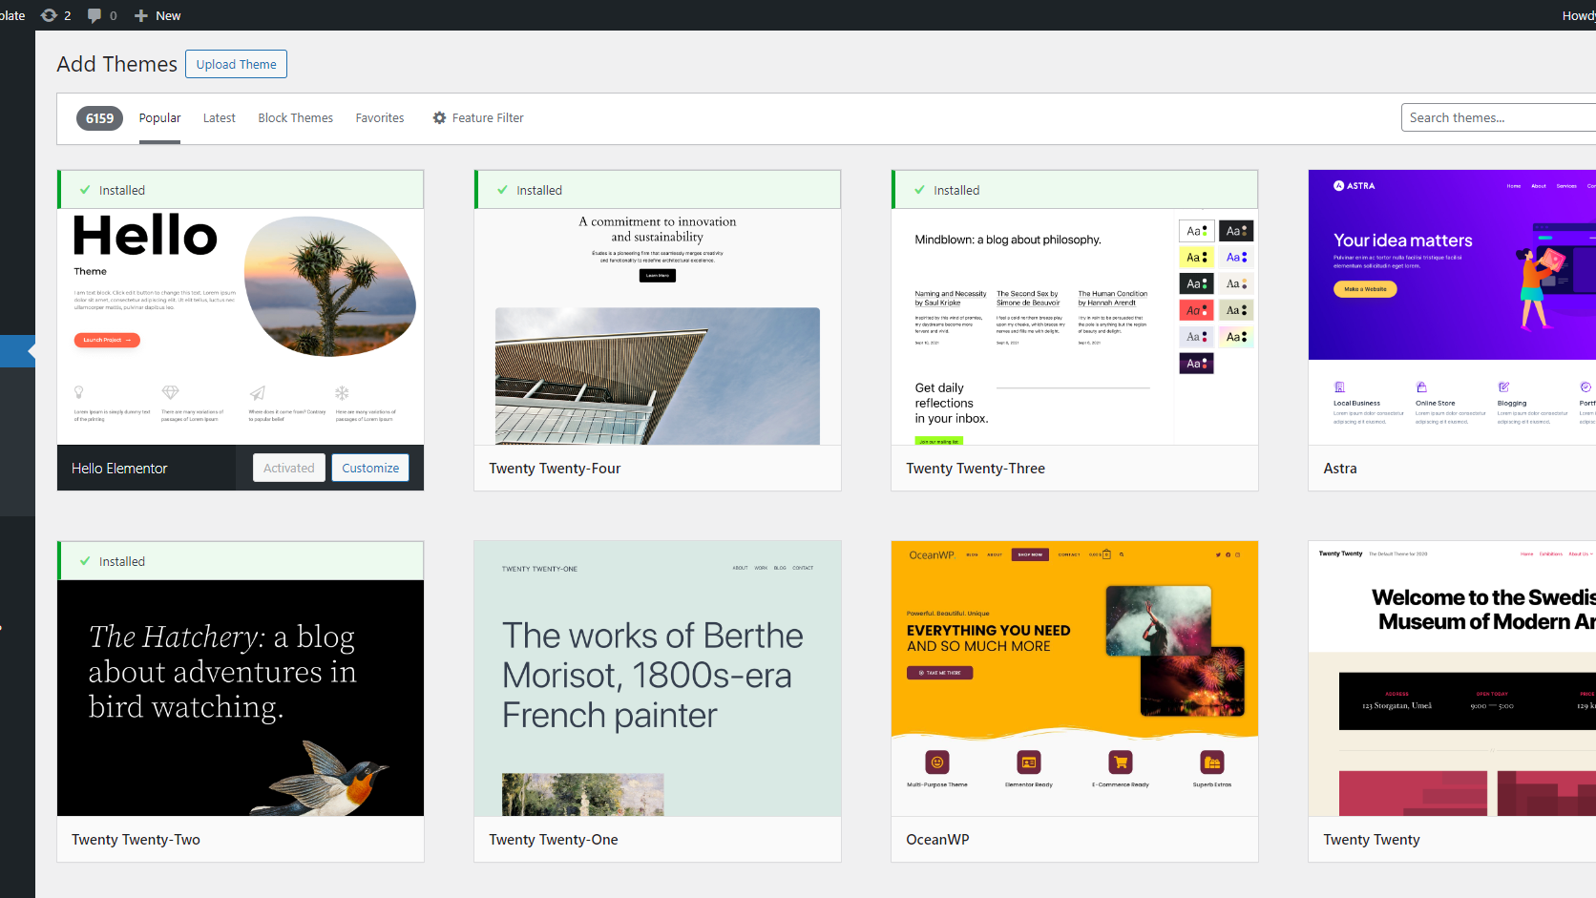Click the plus New icon in admin bar
The height and width of the screenshot is (898, 1596).
pos(141,15)
